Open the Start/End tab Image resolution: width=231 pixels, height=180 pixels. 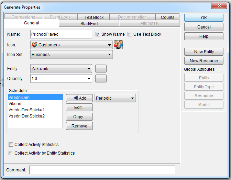89,23
